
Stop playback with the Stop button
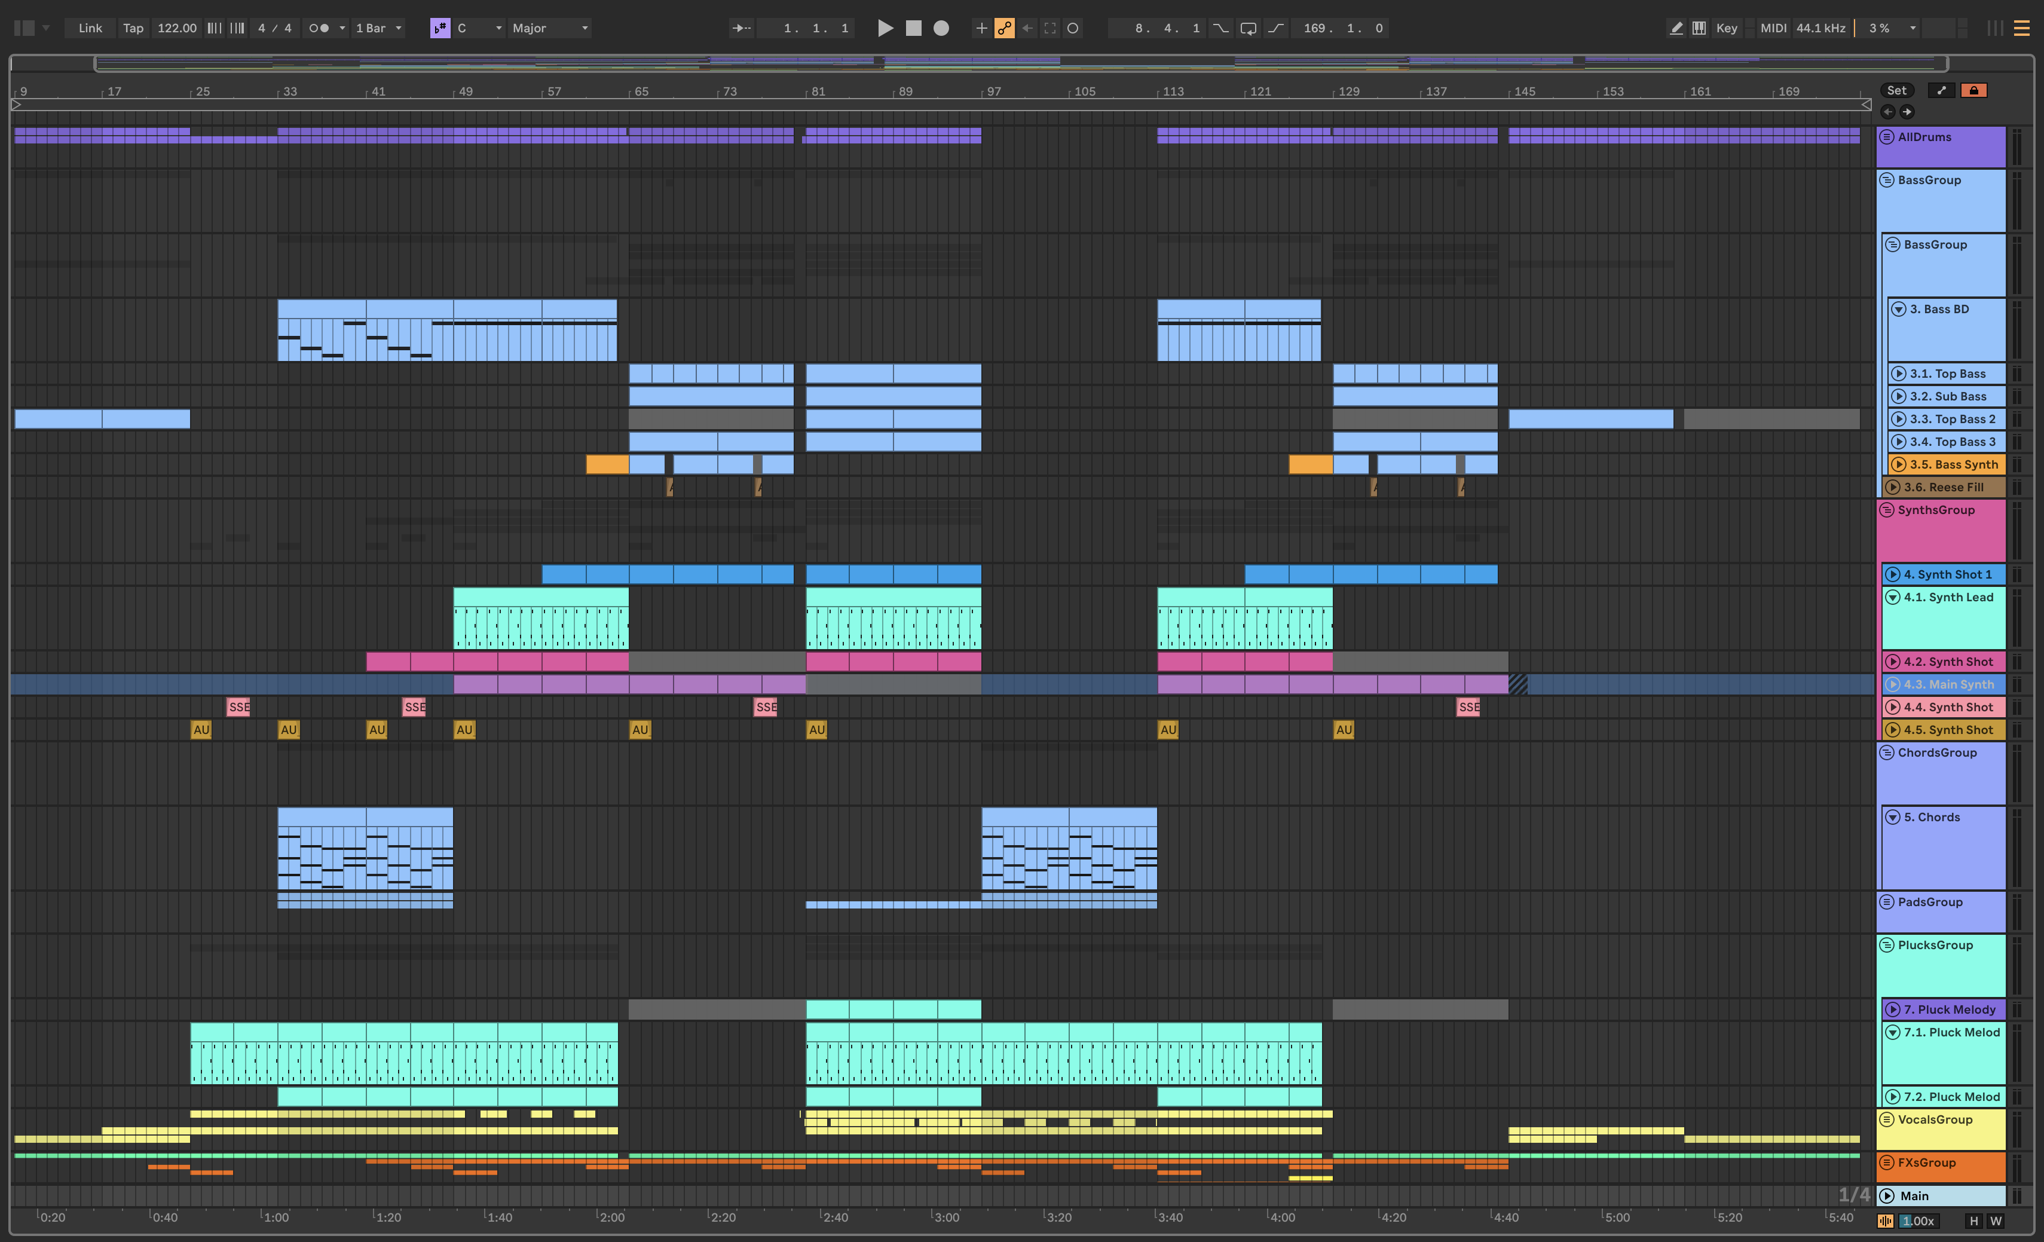(x=913, y=28)
